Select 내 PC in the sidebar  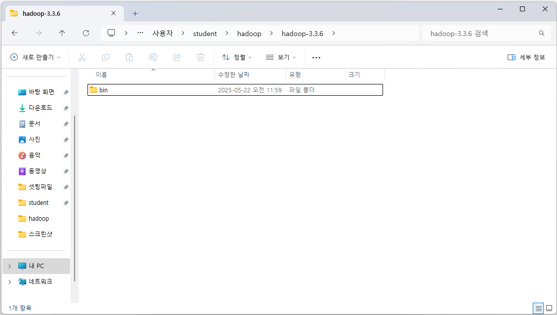point(36,266)
